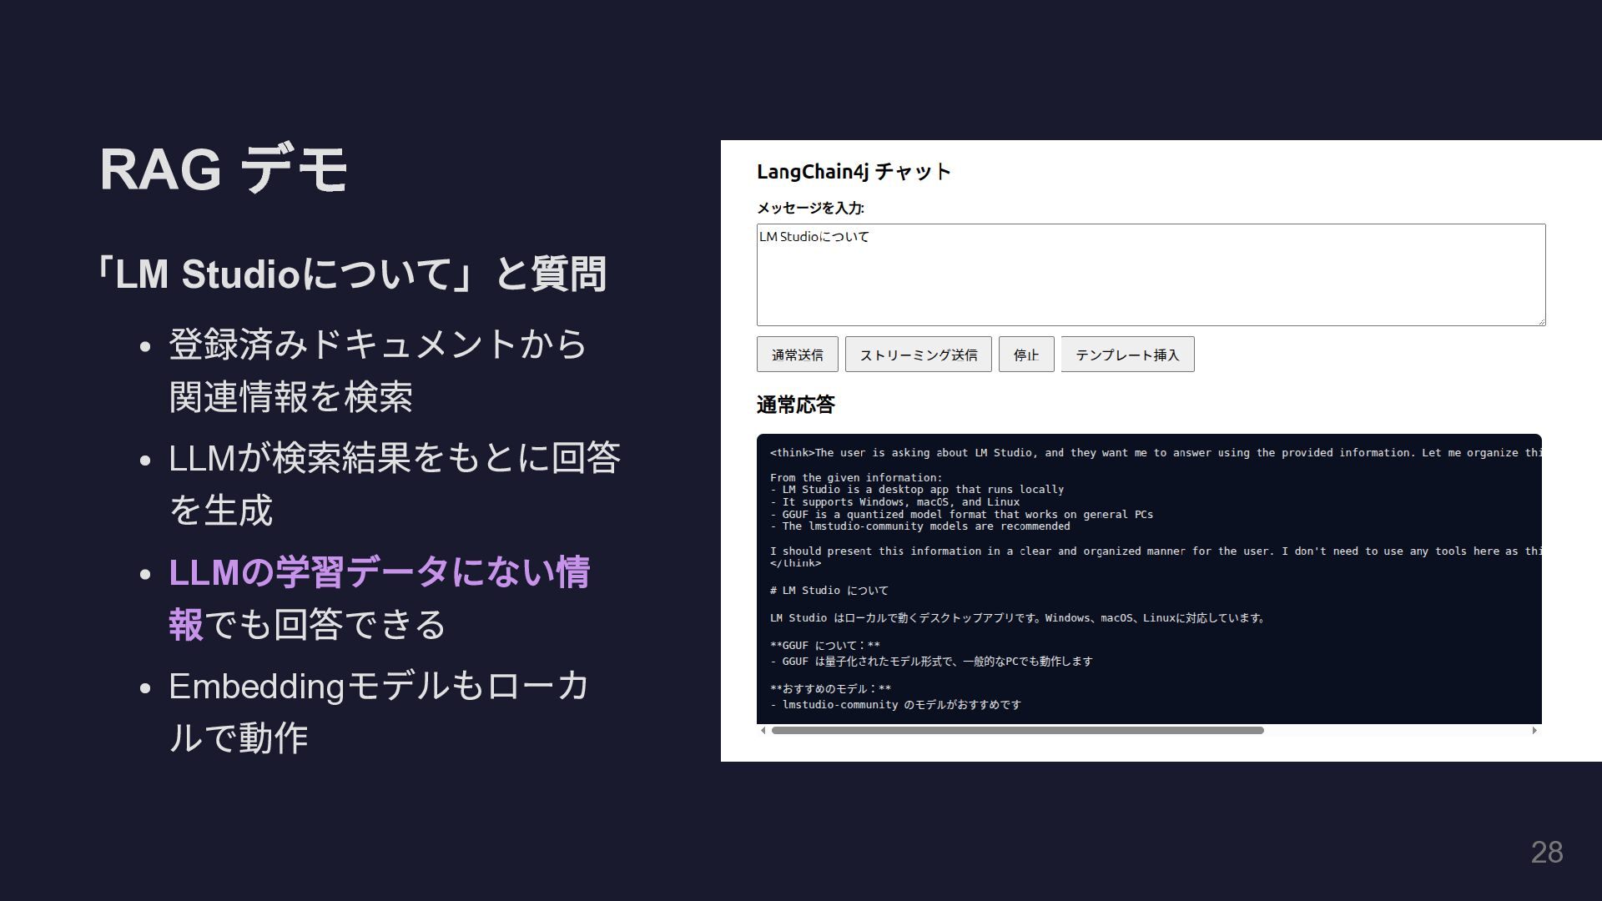Click the '# LM Studio について' line in output
The image size is (1602, 901).
click(829, 591)
